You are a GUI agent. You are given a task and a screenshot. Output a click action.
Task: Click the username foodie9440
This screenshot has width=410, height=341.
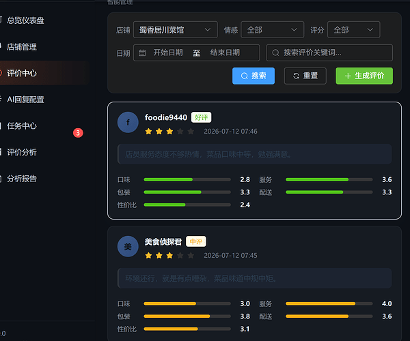(166, 117)
